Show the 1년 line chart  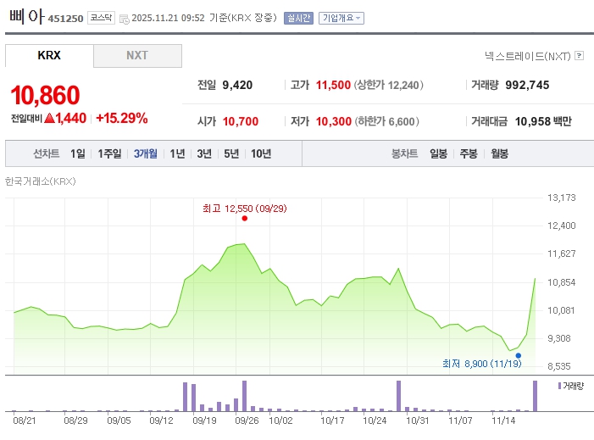(177, 153)
